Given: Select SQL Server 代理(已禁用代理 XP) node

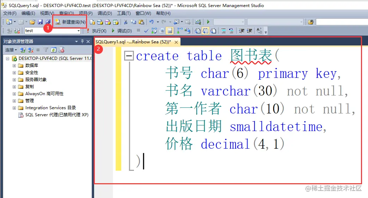Looking at the screenshot, I should point(57,115).
